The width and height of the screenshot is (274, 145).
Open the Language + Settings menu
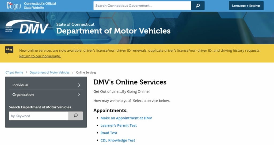(246, 6)
